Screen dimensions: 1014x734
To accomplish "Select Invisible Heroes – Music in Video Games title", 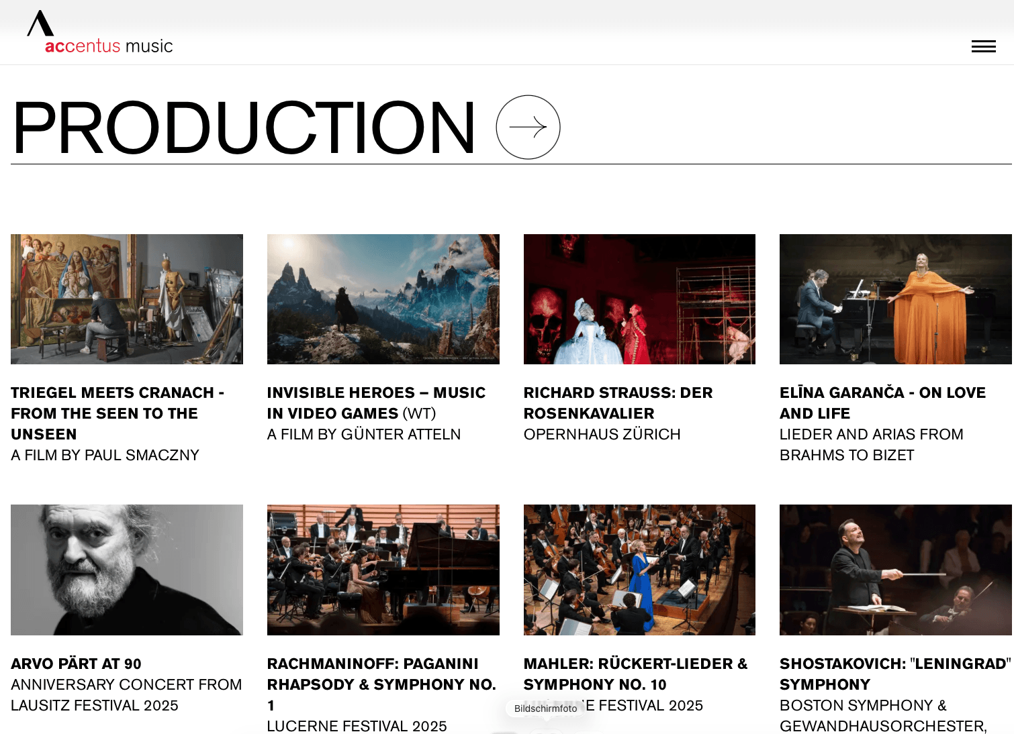I will click(x=376, y=403).
